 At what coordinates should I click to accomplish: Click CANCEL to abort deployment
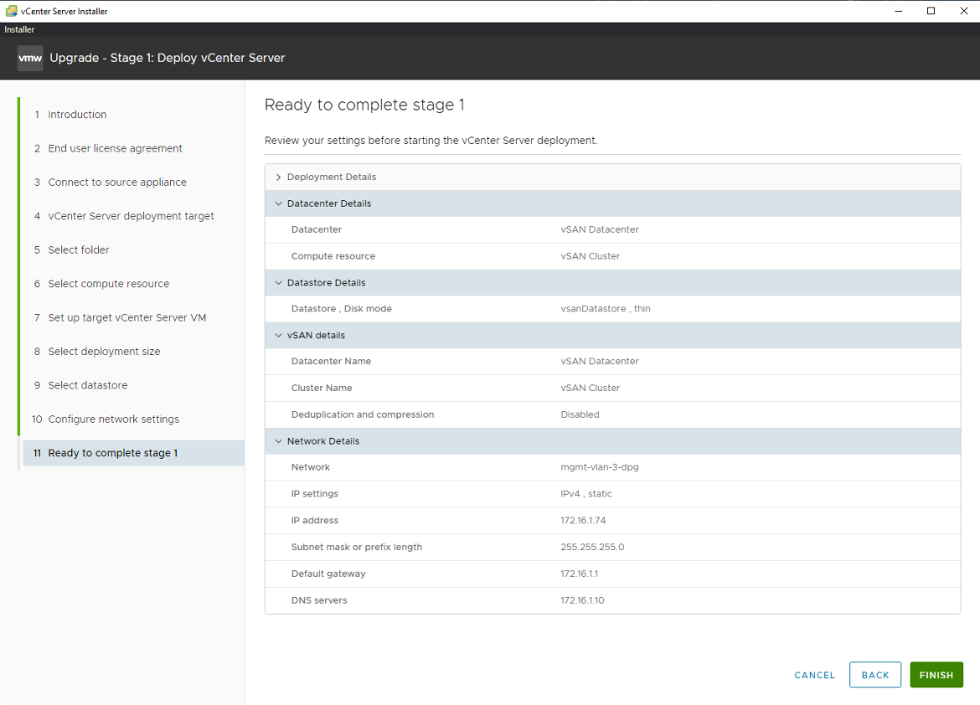[x=813, y=675]
